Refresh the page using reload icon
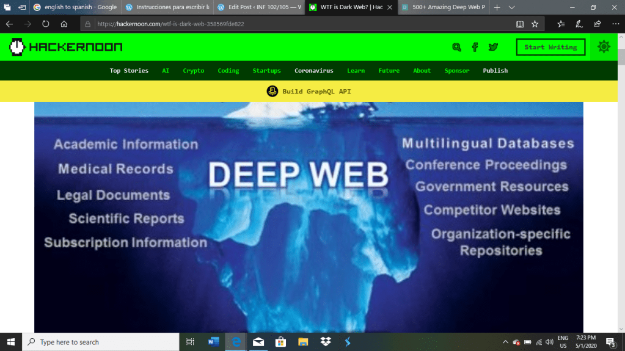625x351 pixels. click(x=45, y=24)
